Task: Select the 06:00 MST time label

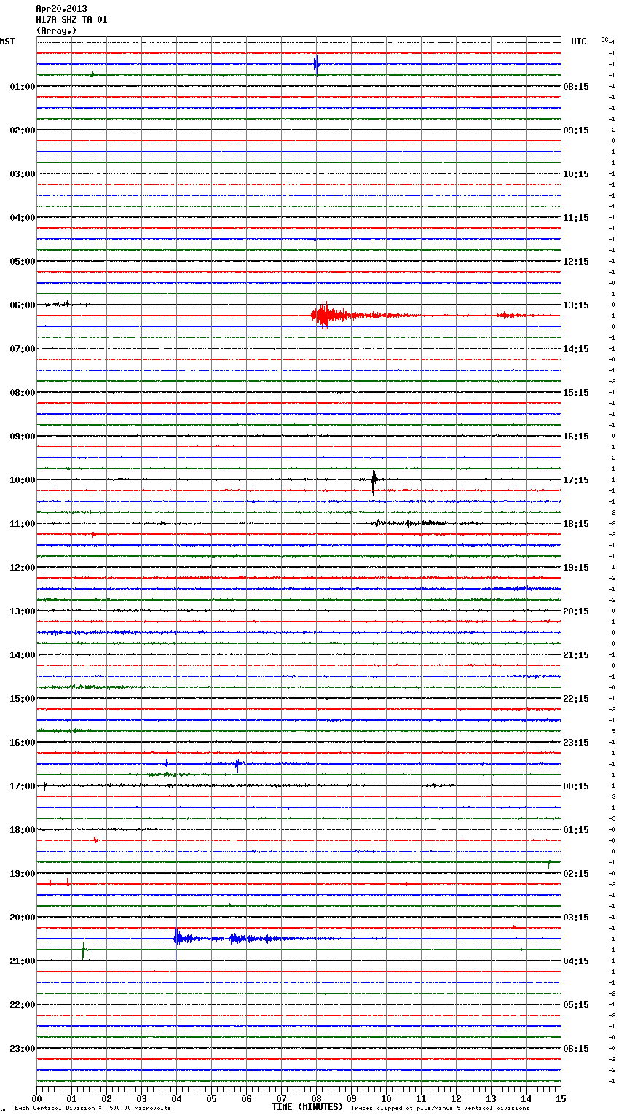Action: [23, 305]
